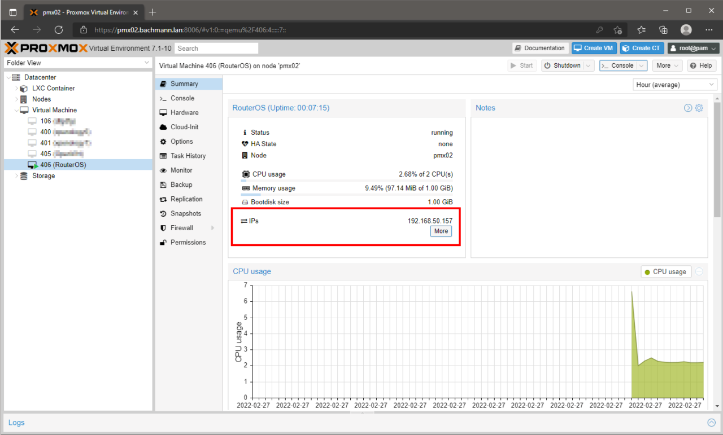
Task: Click the Console toolbar button
Action: 617,65
